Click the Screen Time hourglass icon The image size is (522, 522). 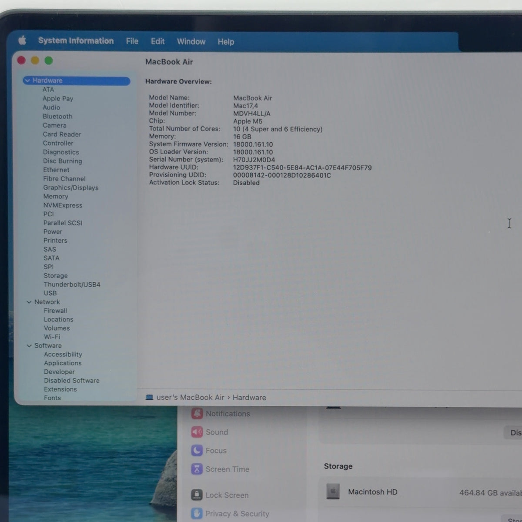[x=197, y=469]
